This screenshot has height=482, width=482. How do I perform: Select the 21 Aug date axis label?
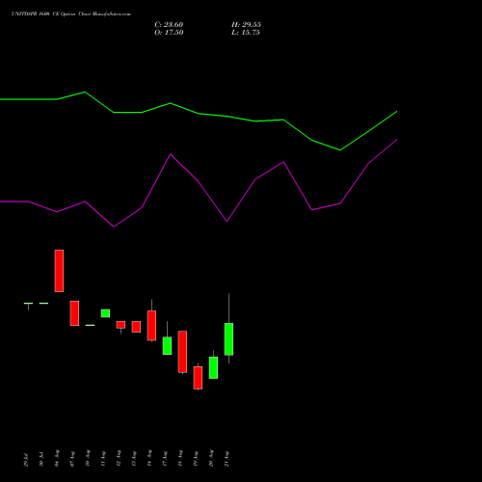tap(227, 459)
